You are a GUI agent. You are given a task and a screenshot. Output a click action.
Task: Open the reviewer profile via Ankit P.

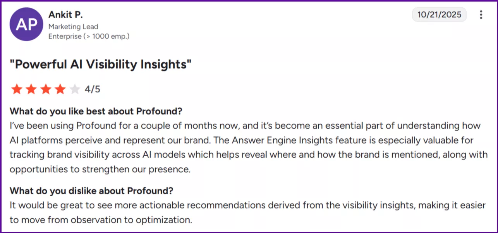pyautogui.click(x=65, y=14)
